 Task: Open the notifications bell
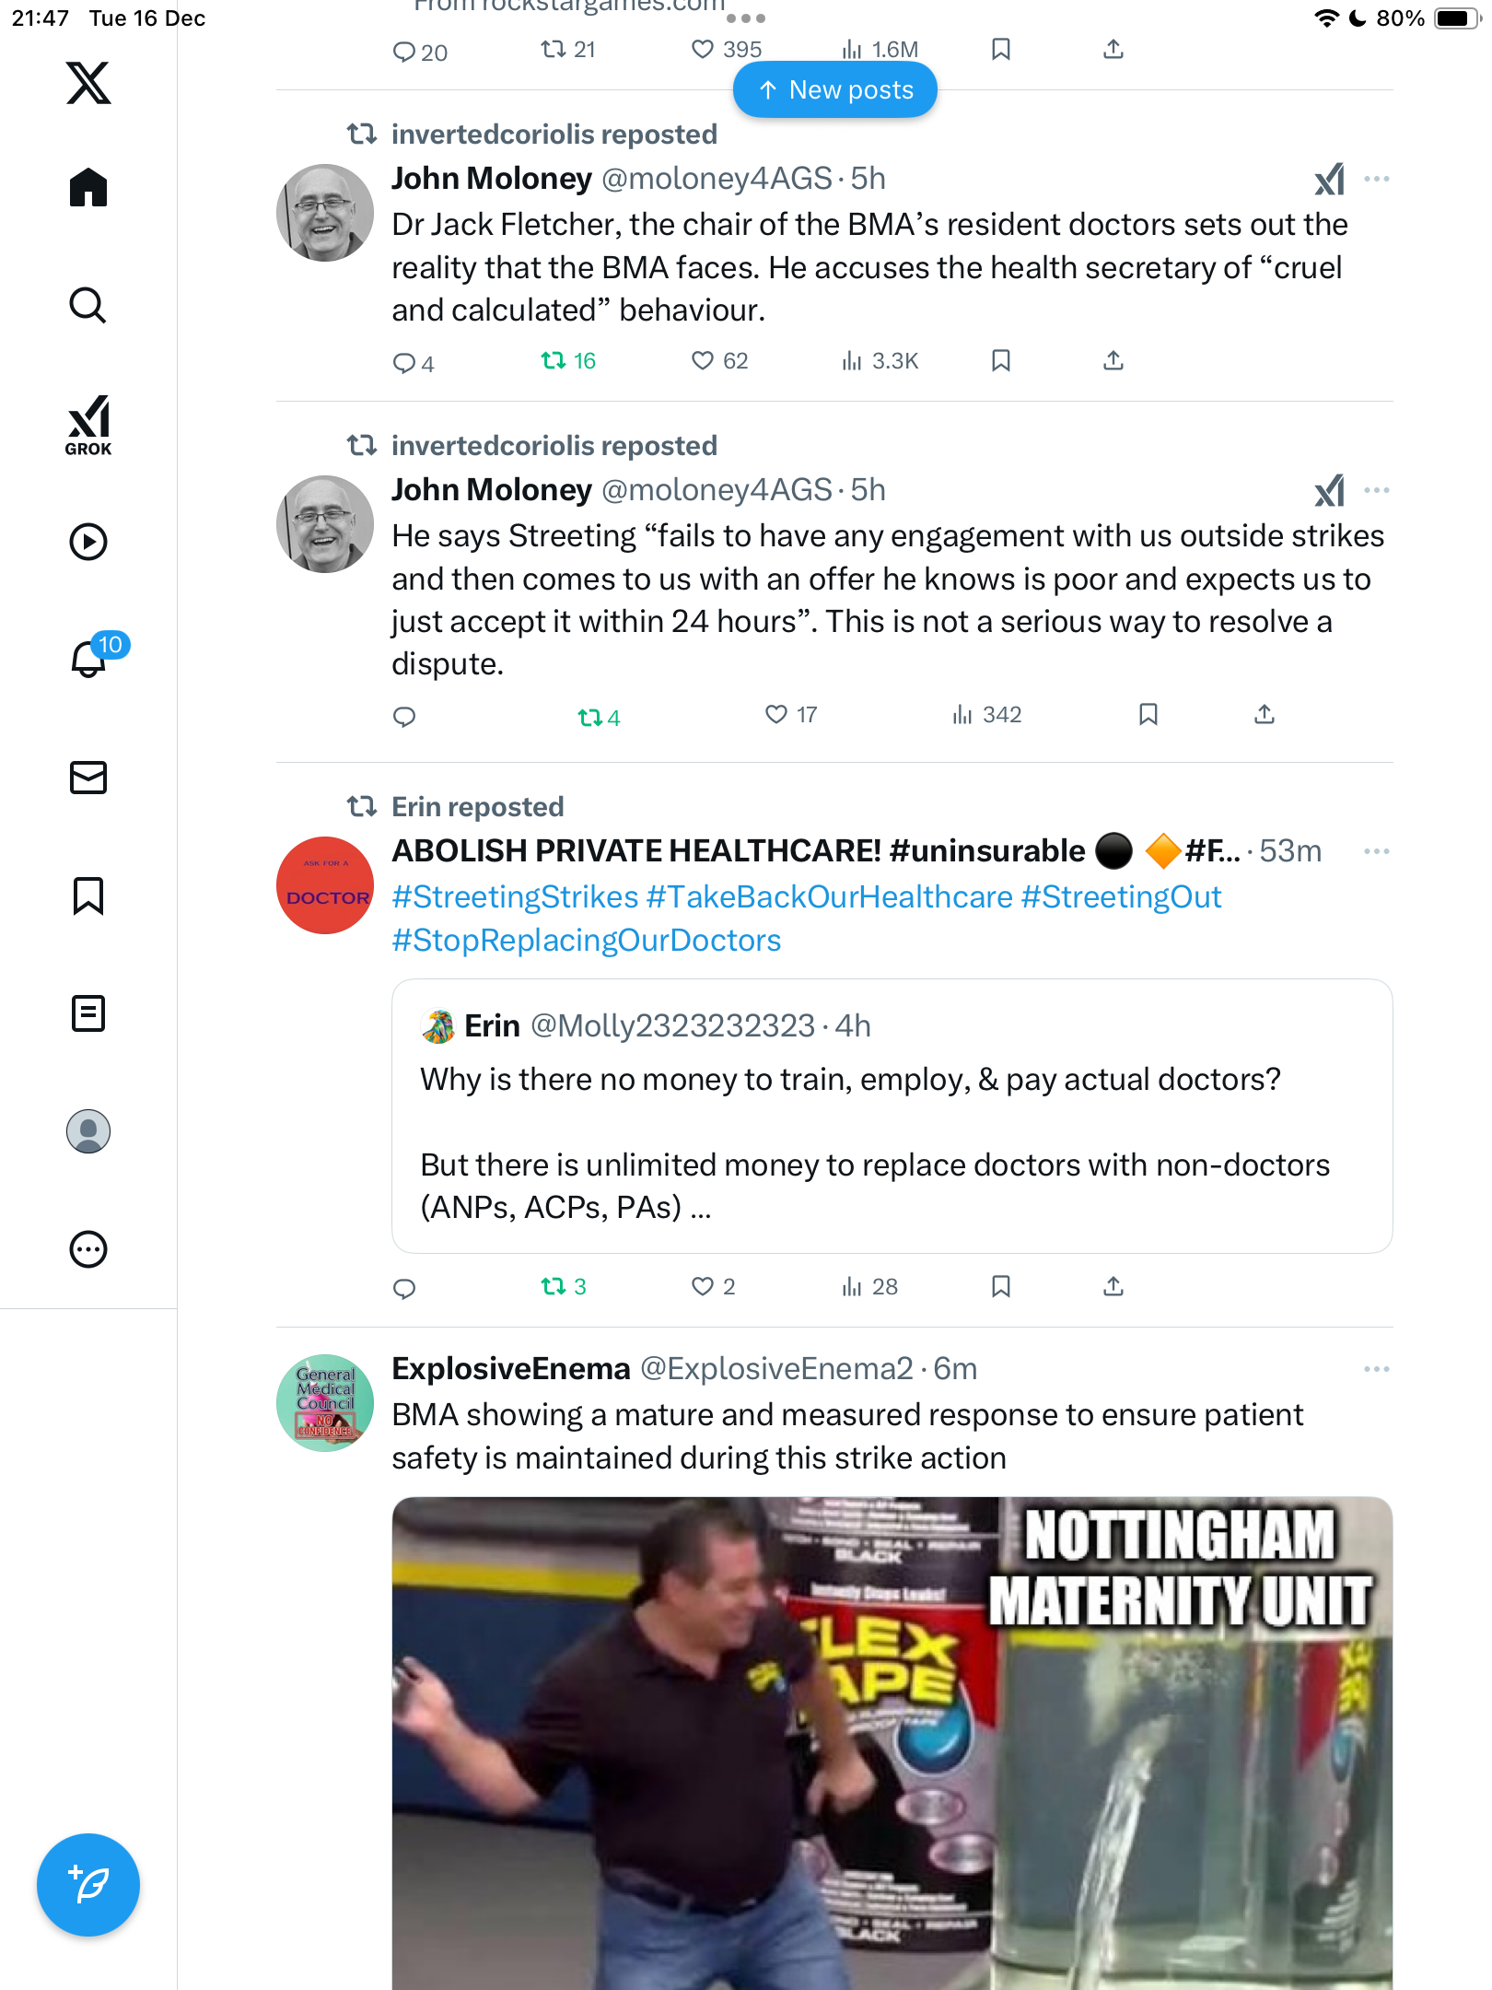tap(88, 659)
